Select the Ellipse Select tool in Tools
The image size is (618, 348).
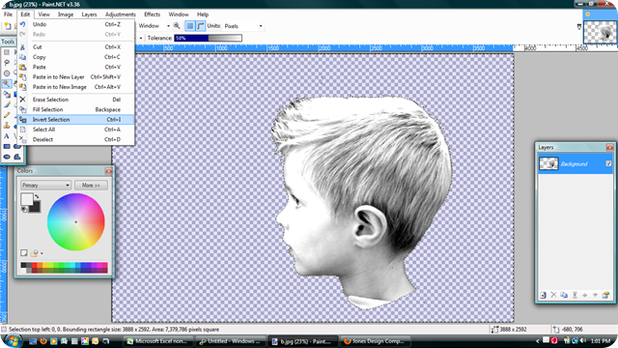tap(7, 73)
